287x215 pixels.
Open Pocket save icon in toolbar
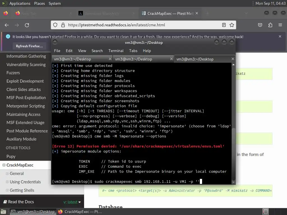[260, 25]
